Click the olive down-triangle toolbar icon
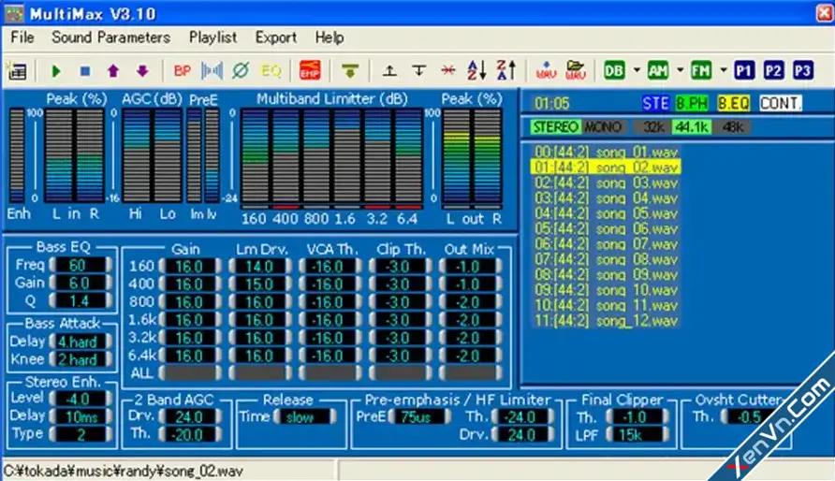Viewport: 835px width, 481px height. click(350, 71)
